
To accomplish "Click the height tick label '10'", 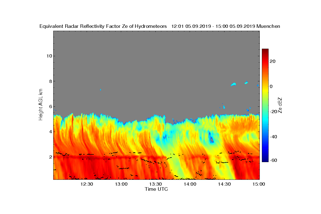I will 49,56.
